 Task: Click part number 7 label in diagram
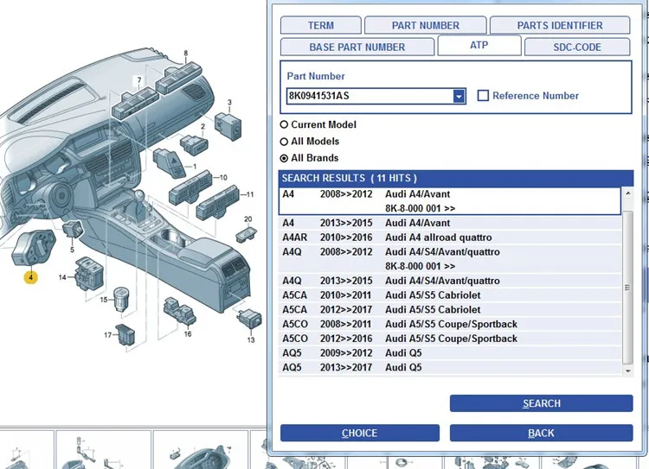[139, 80]
